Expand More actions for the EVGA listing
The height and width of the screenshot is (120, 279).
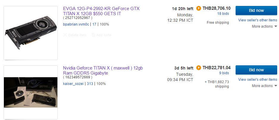(264, 26)
